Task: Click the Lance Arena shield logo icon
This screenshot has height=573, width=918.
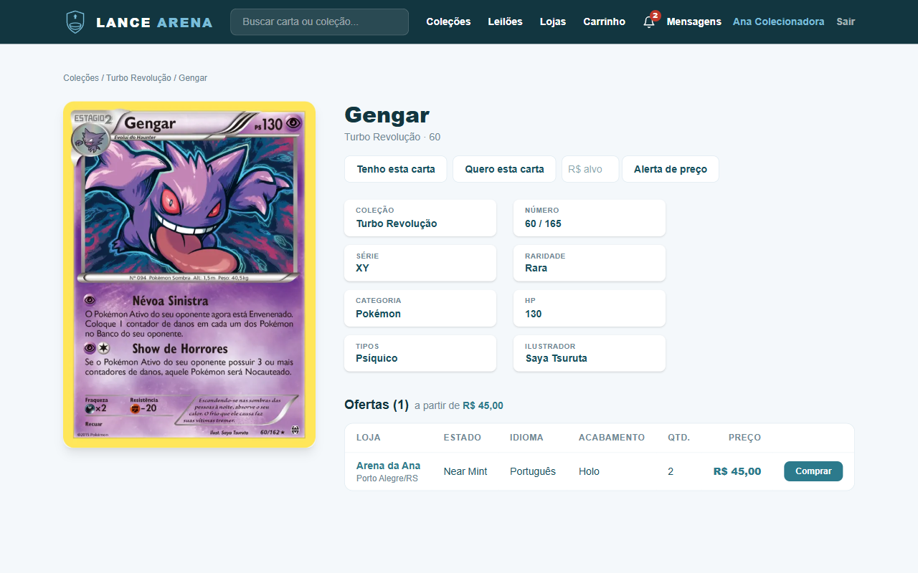Action: [75, 22]
